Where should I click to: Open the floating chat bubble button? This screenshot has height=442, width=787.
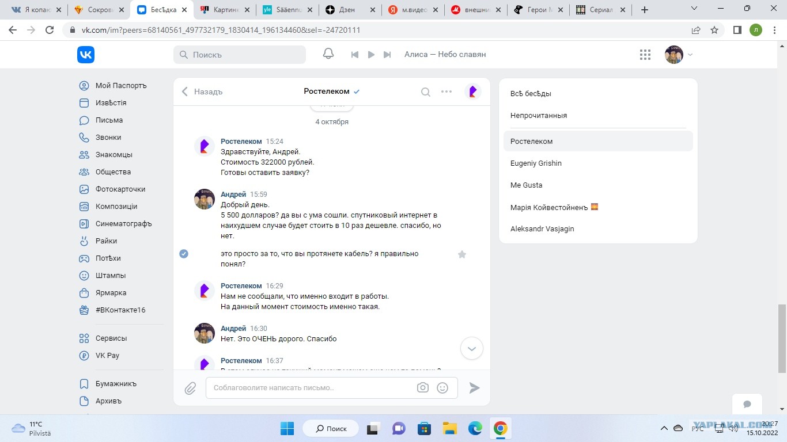(747, 404)
